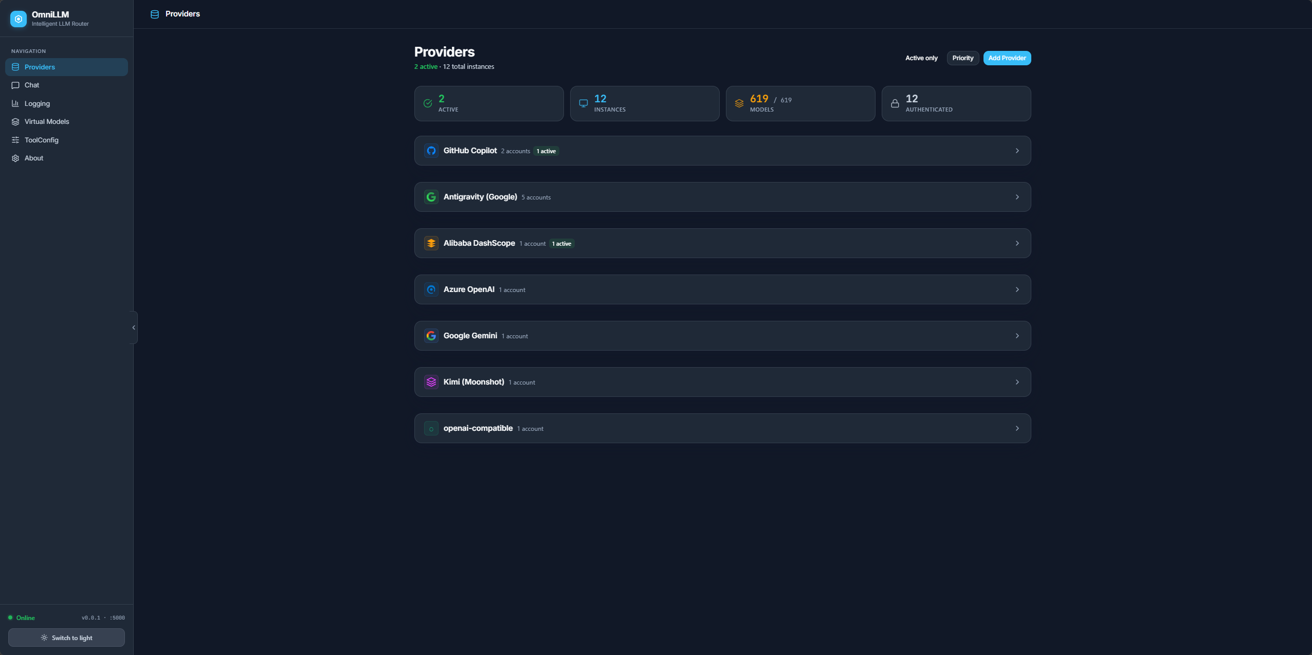
Task: Click the Add Provider button
Action: tap(1007, 58)
